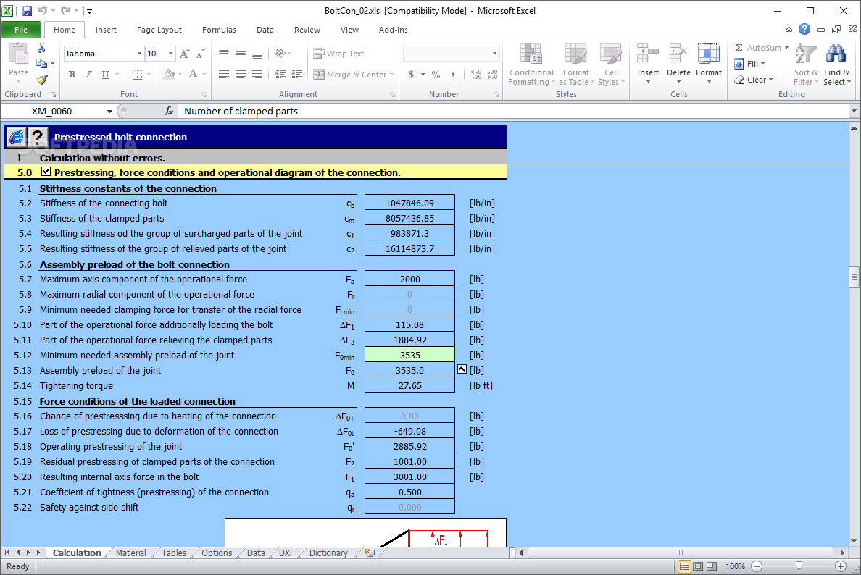Open the font name dropdown showing Tahoma

click(139, 53)
